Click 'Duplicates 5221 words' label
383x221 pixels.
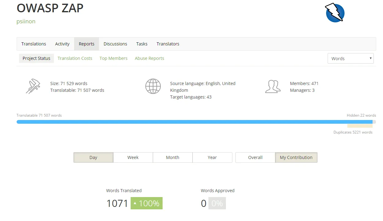(353, 132)
